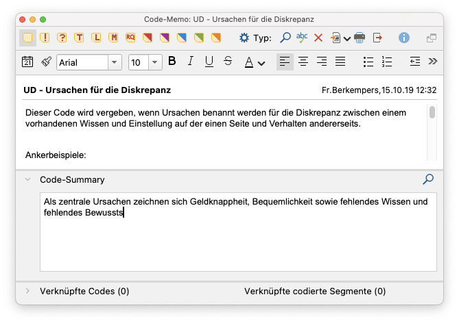Image resolution: width=459 pixels, height=323 pixels.
Task: Open the blue info icon
Action: [404, 38]
